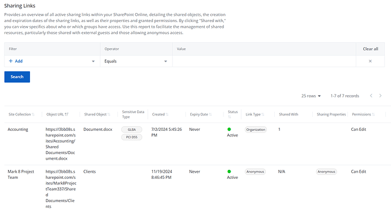Sort by Expiry Date column icon
Screen dimensions: 391x210
[x=210, y=114]
